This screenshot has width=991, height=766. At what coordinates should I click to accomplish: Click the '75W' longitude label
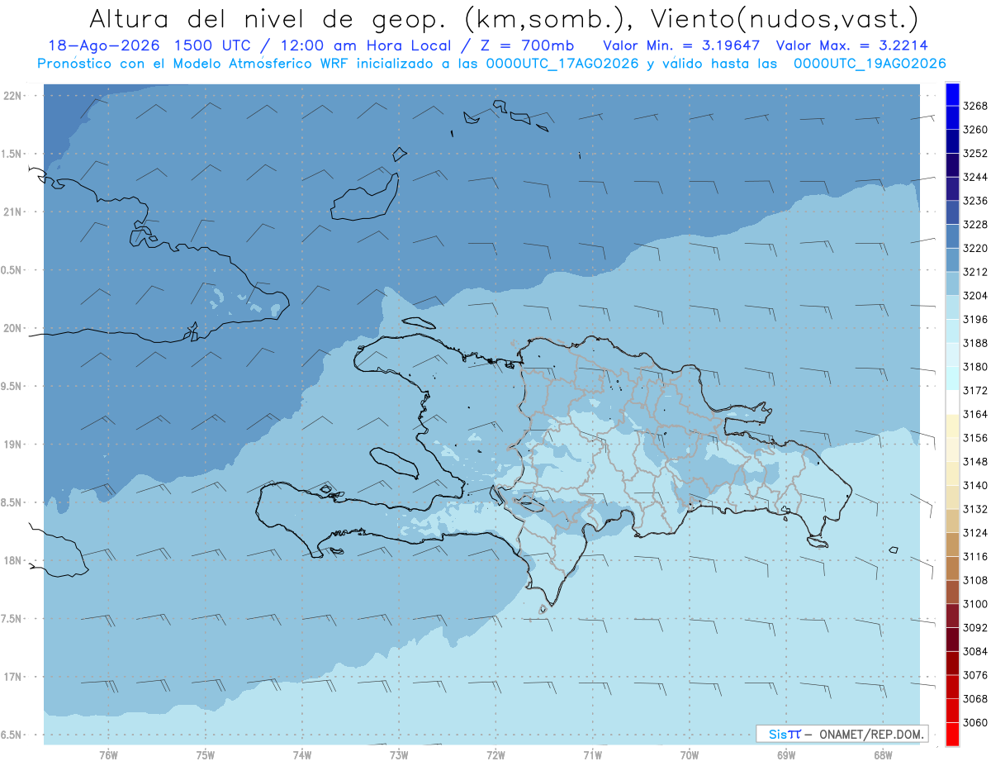[206, 754]
